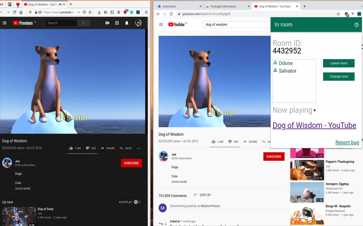Expand the Now playing section

click(x=315, y=110)
